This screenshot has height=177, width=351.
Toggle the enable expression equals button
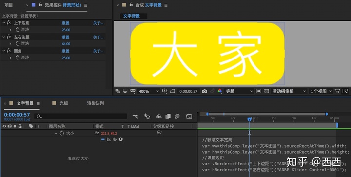(103, 139)
